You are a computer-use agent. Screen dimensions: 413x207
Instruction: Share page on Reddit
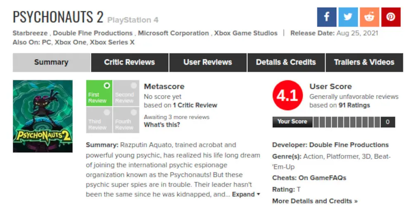click(x=369, y=17)
